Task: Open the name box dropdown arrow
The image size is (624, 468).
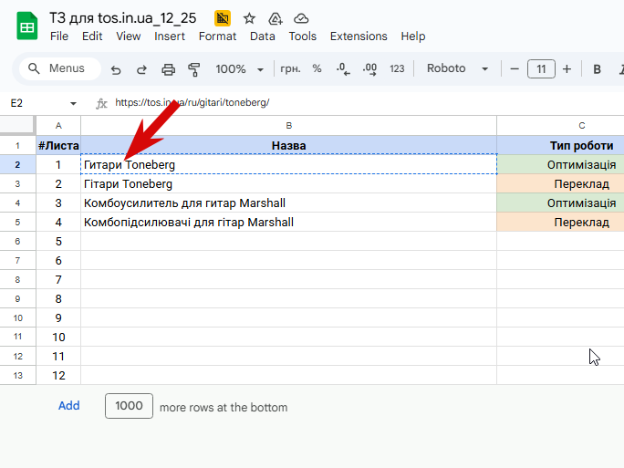Action: pos(73,103)
